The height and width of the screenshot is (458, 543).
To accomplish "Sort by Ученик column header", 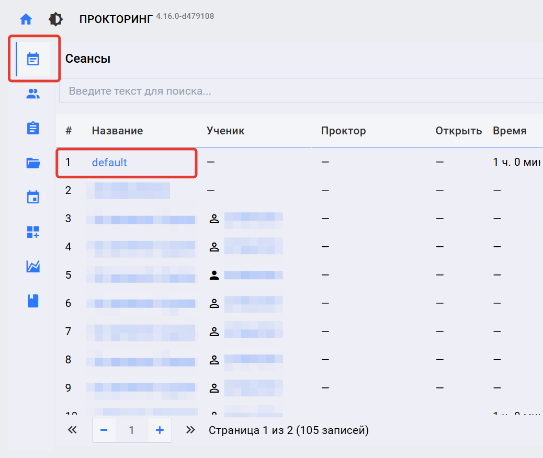I will coord(225,131).
